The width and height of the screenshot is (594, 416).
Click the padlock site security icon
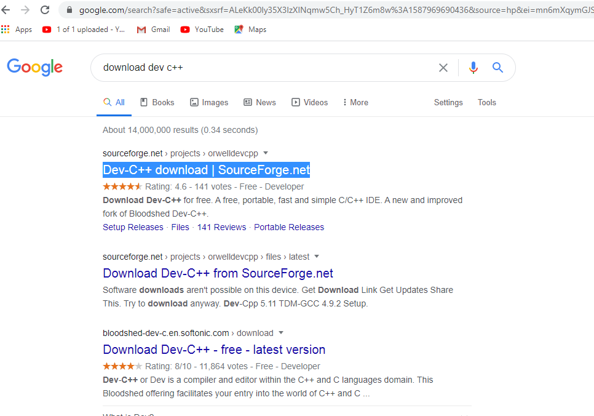tap(69, 10)
